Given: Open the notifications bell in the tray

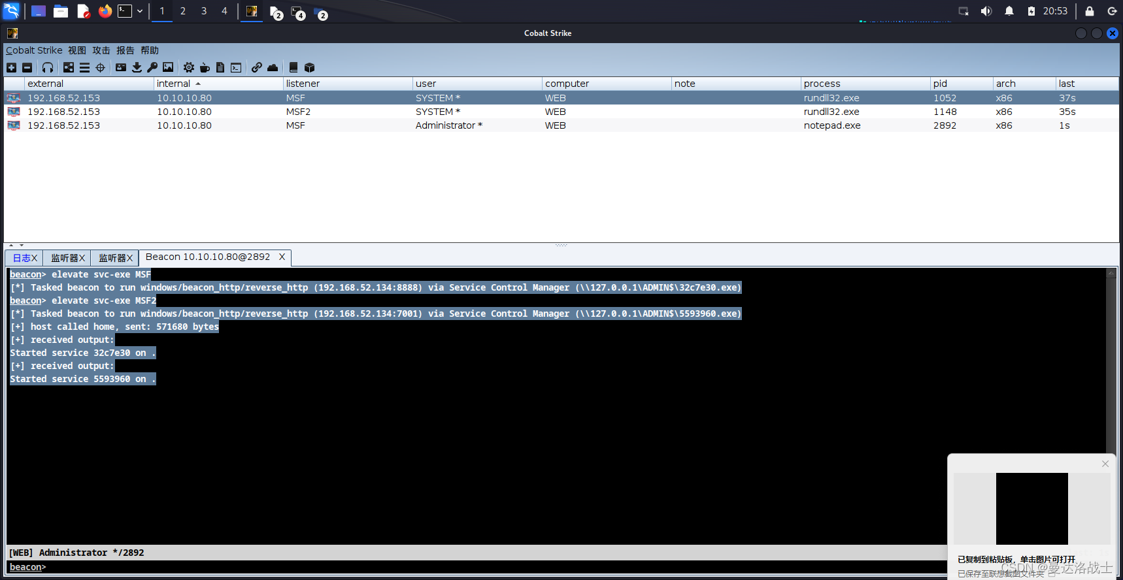Looking at the screenshot, I should pyautogui.click(x=1009, y=11).
